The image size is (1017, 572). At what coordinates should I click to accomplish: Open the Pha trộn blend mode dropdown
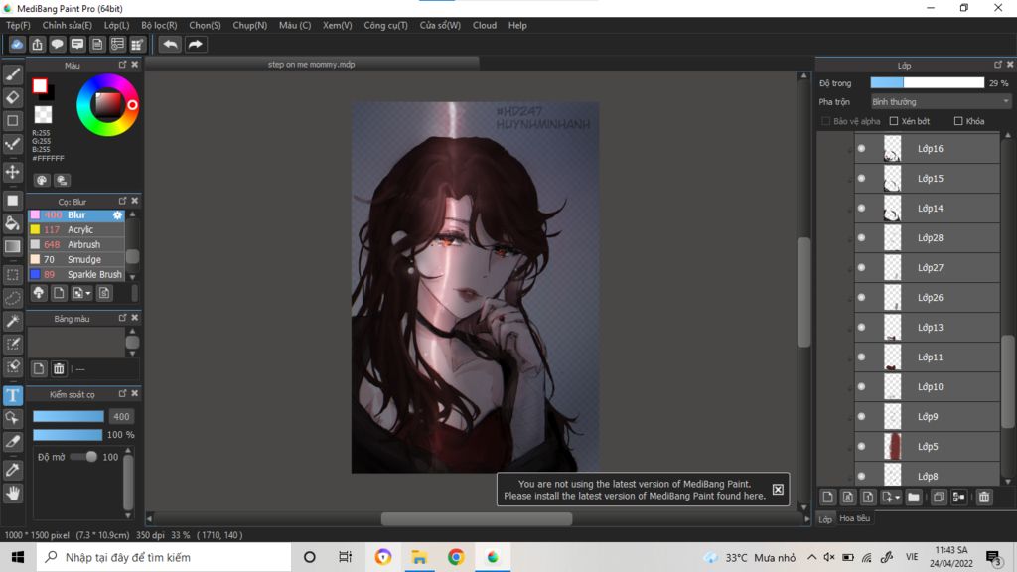tap(941, 102)
